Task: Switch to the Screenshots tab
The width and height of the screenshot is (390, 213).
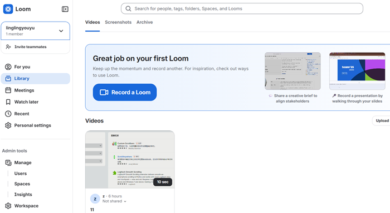Action: tap(118, 22)
